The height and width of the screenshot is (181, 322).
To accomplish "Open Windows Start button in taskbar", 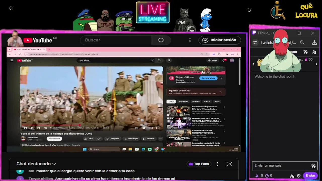I will (x=85, y=149).
